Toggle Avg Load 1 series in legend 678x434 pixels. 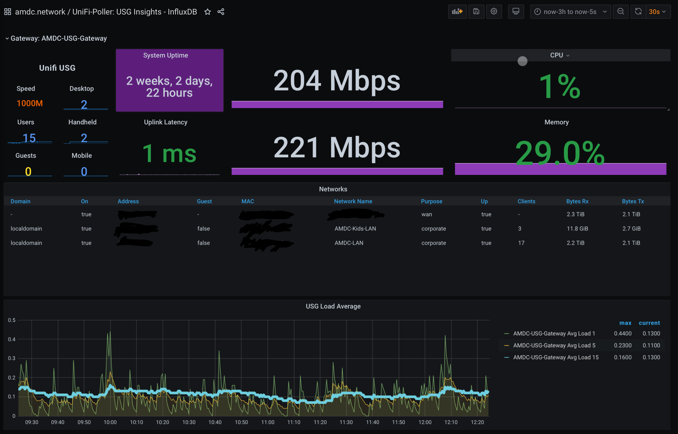pos(554,333)
